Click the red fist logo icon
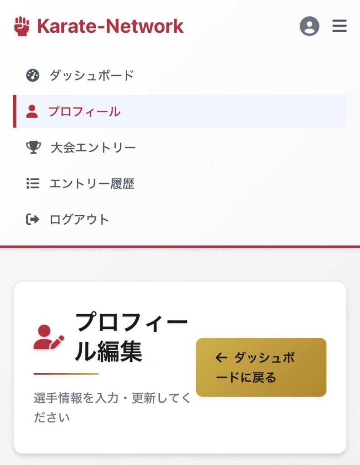 coord(21,26)
